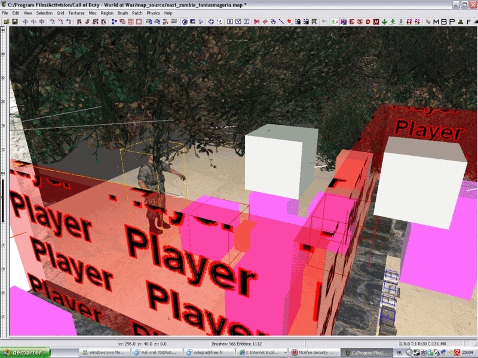Expand hidden system tray icons chevron
This screenshot has width=478, height=358.
click(409, 353)
